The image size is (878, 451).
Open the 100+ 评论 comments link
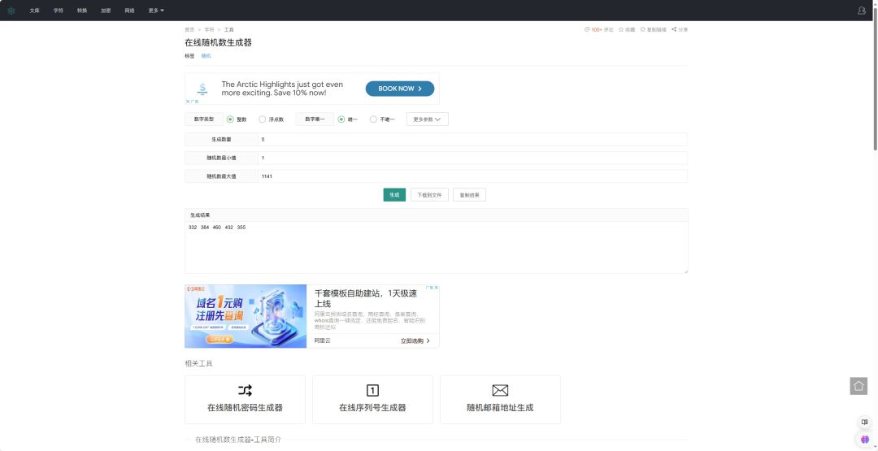pos(598,29)
